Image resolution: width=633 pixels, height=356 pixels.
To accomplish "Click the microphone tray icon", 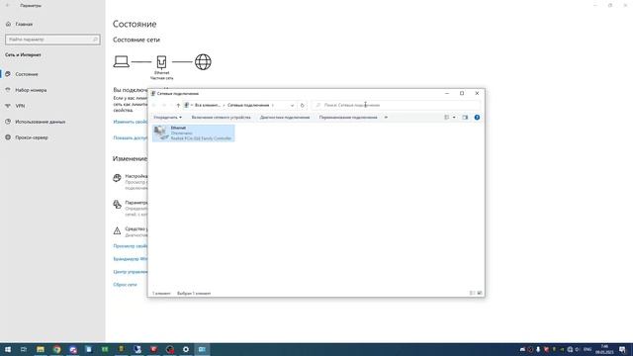I will click(x=538, y=349).
